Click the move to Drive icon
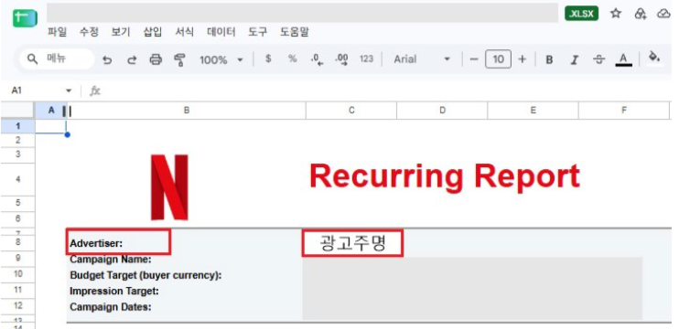 [x=640, y=14]
